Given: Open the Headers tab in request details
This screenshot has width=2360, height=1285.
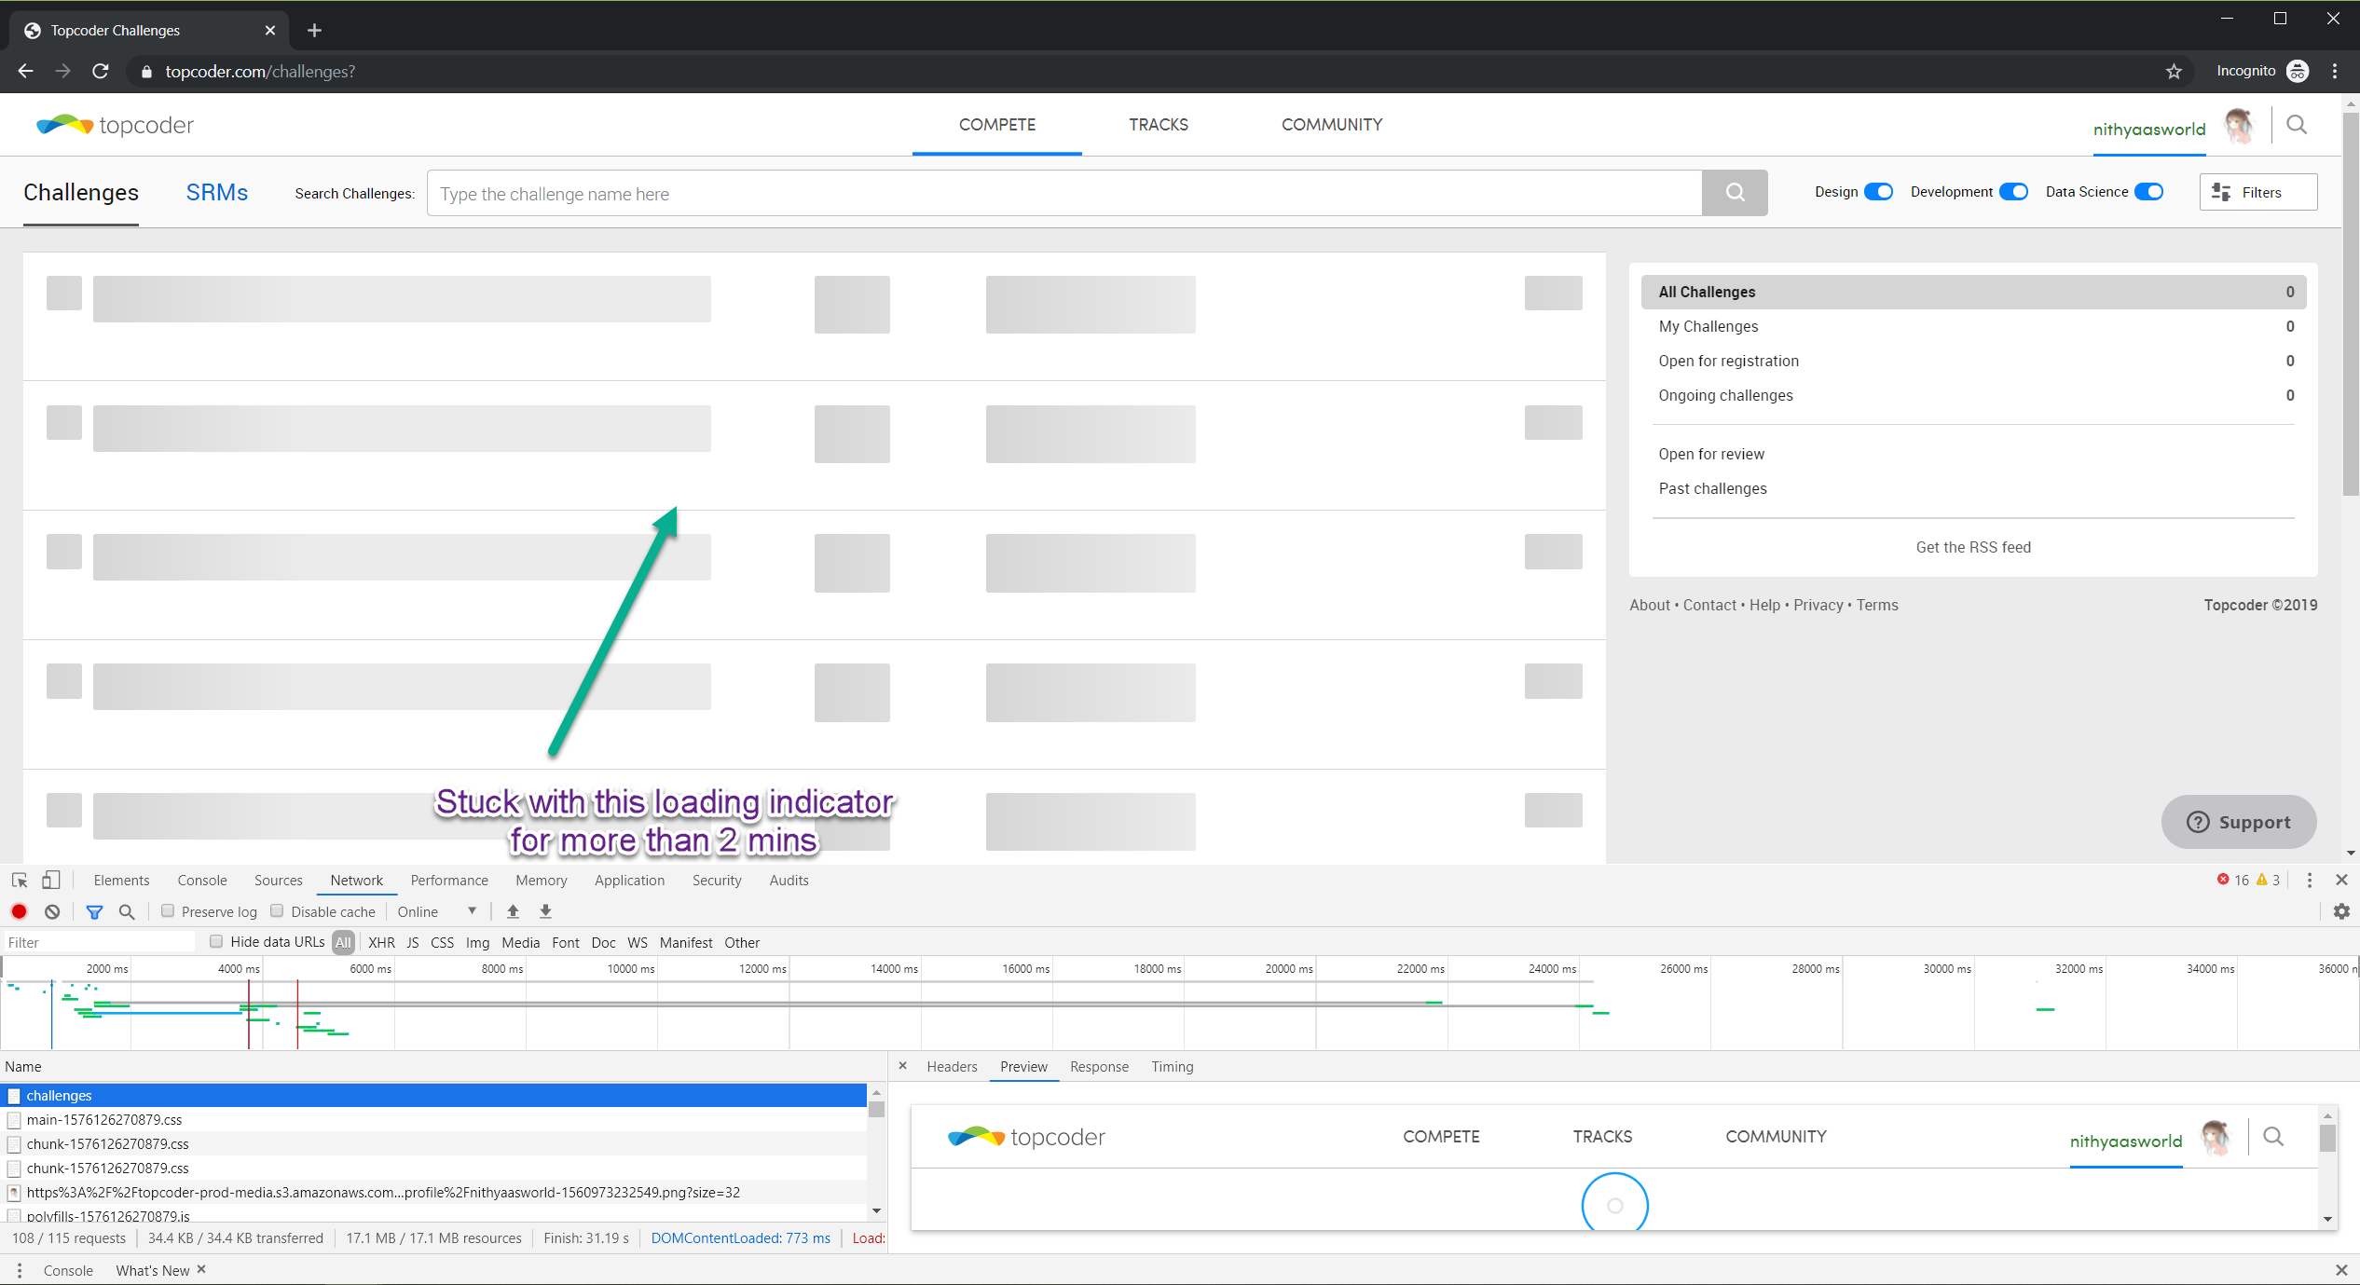Looking at the screenshot, I should 952,1066.
